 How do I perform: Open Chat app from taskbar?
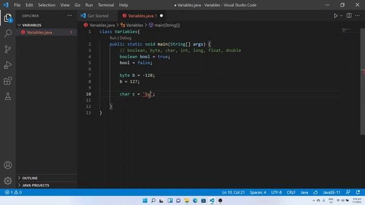coord(179,200)
